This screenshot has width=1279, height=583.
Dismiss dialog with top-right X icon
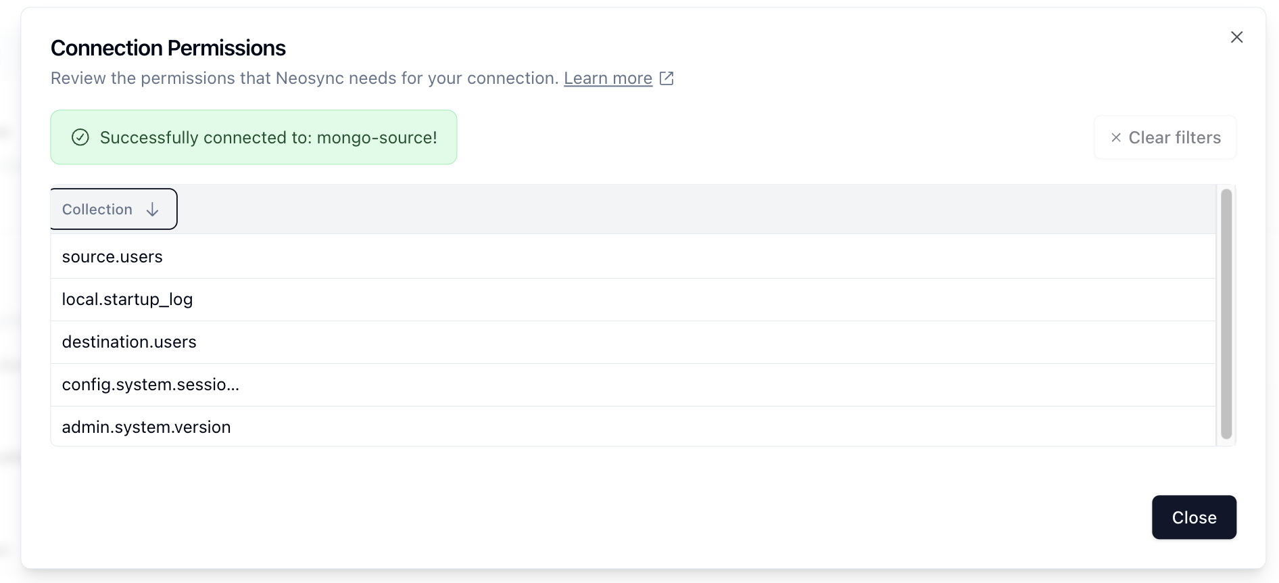point(1236,37)
